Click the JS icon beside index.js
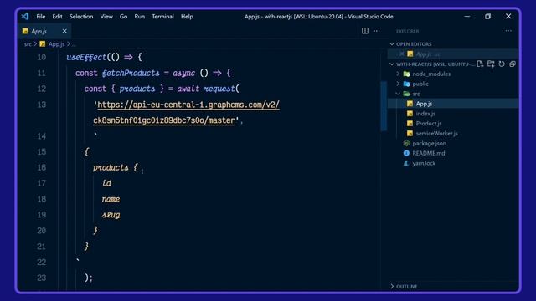This screenshot has width=536, height=301. [x=410, y=114]
